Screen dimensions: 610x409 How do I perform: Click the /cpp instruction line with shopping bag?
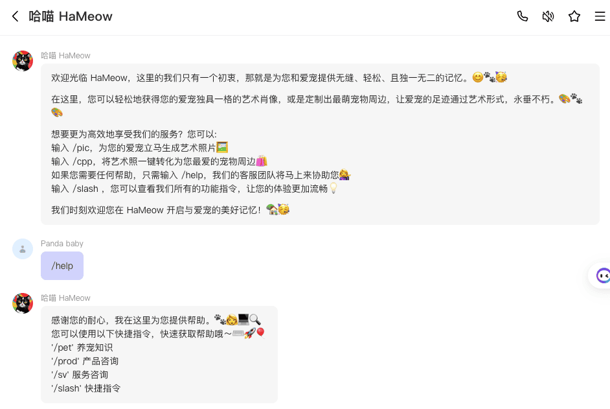pos(159,161)
